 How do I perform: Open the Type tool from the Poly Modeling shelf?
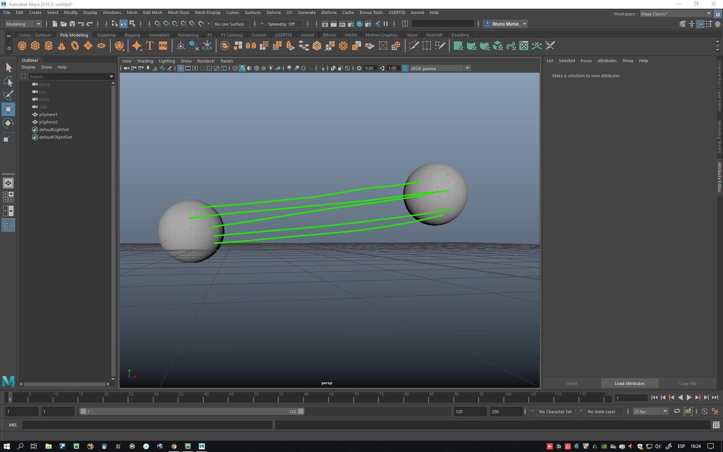(x=149, y=46)
